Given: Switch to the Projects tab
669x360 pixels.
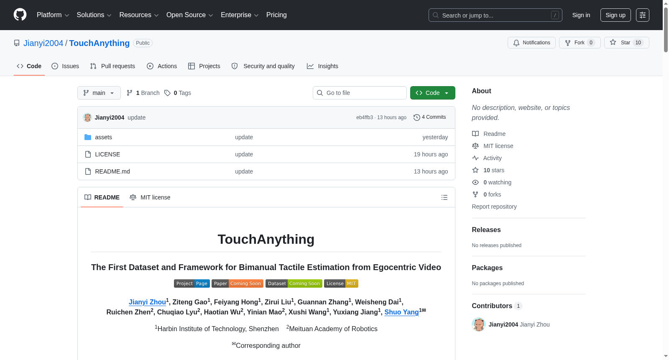Looking at the screenshot, I should point(204,66).
